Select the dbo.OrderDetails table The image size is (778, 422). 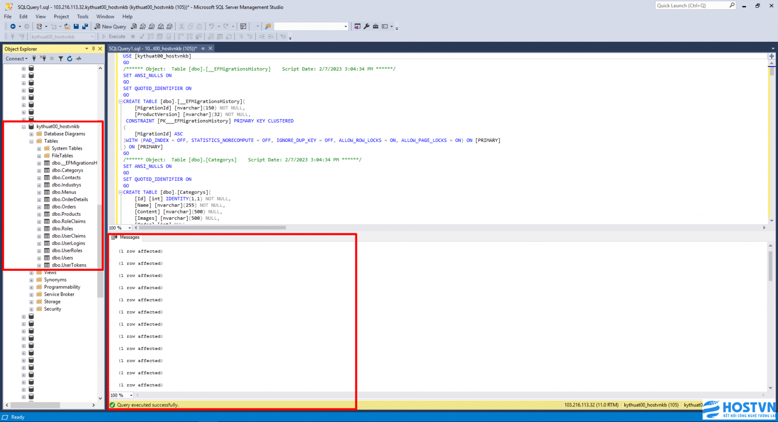70,200
